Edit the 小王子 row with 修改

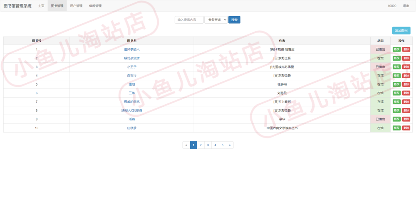tap(396, 67)
